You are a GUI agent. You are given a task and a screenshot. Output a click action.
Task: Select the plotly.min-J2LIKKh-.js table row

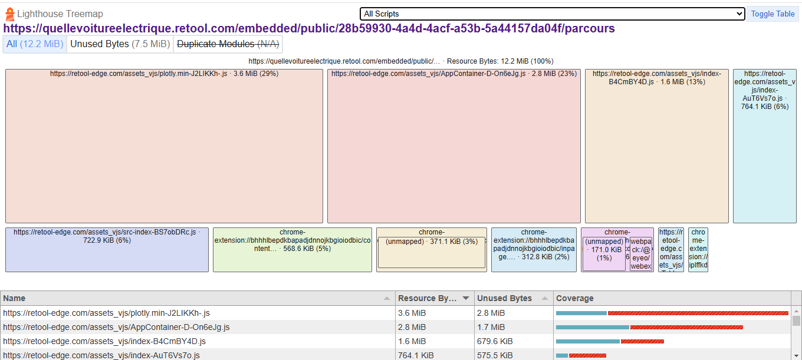click(106, 313)
